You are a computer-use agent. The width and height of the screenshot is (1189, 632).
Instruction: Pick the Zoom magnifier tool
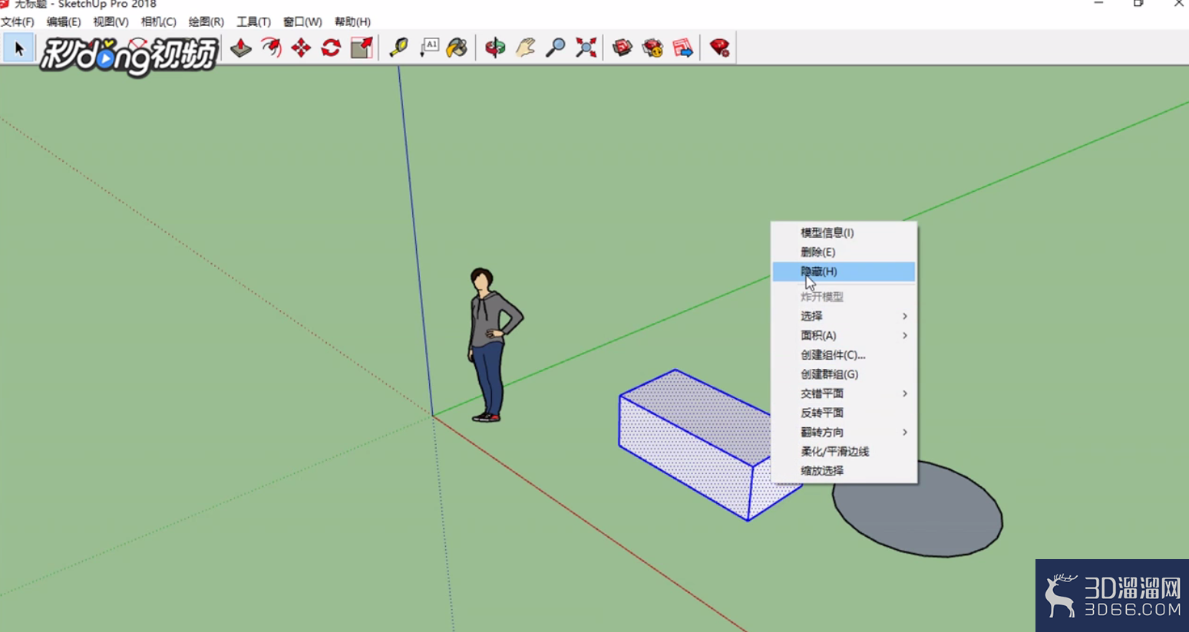(x=556, y=48)
